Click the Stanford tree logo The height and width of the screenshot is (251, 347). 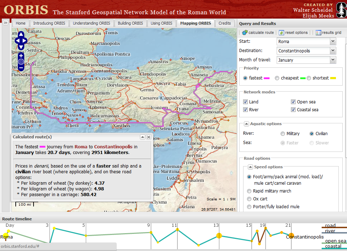pyautogui.click(x=341, y=10)
